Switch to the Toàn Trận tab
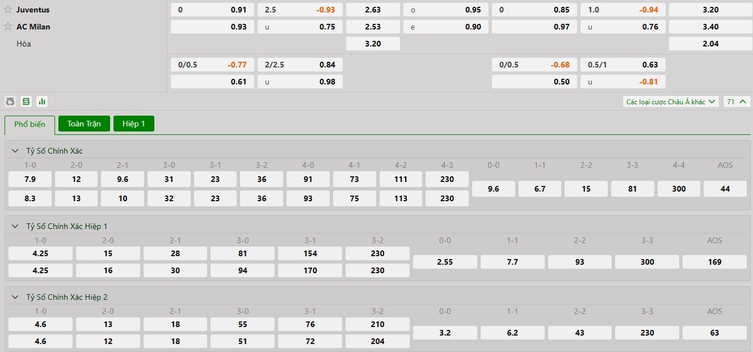Screen dimensions: 753x352 click(84, 124)
